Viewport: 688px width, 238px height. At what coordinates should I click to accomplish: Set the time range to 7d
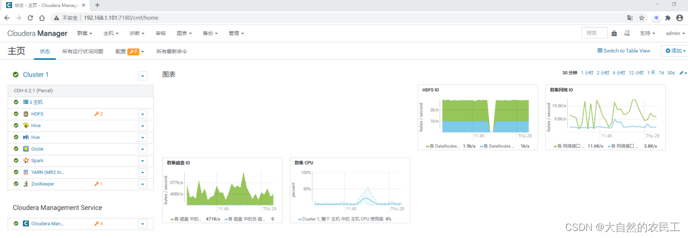coord(661,73)
